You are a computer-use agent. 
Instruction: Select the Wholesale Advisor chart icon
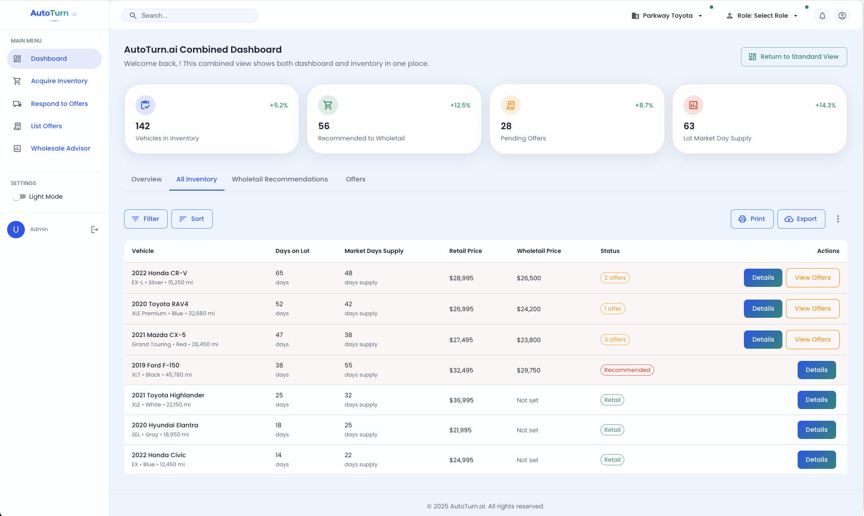click(x=17, y=148)
